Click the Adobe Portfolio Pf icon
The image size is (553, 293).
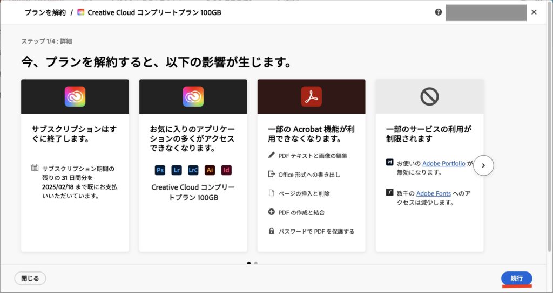pos(390,163)
